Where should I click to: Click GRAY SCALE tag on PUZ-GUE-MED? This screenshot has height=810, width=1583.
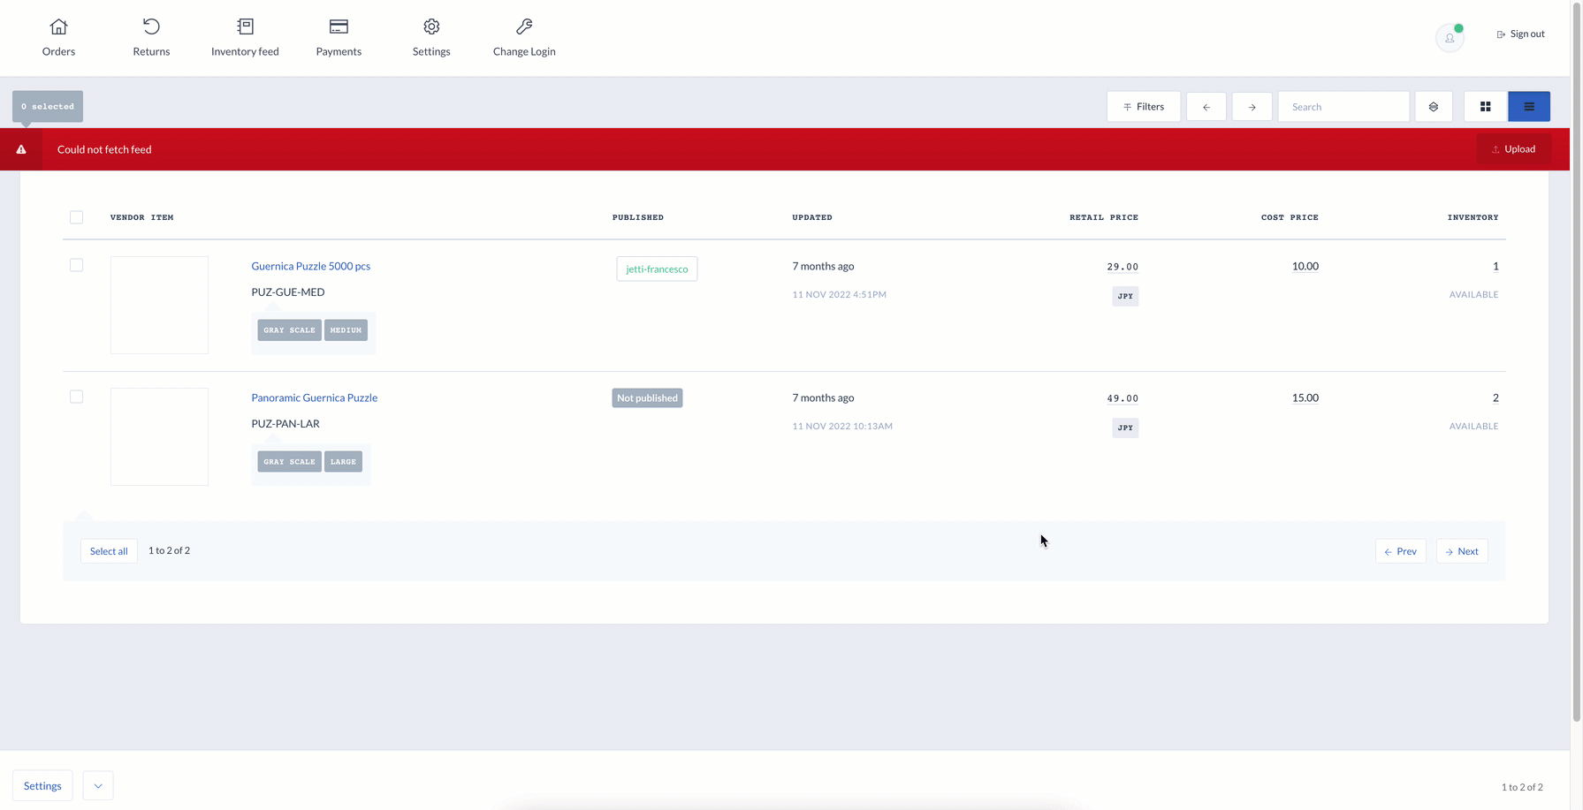coord(289,329)
